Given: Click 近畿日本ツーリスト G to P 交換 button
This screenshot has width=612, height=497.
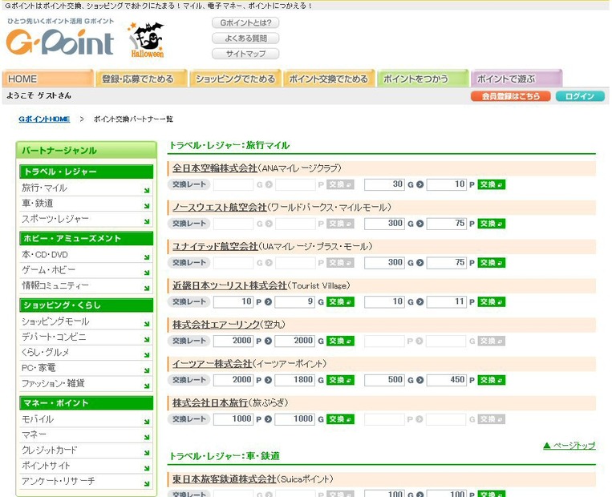Looking at the screenshot, I should point(492,301).
